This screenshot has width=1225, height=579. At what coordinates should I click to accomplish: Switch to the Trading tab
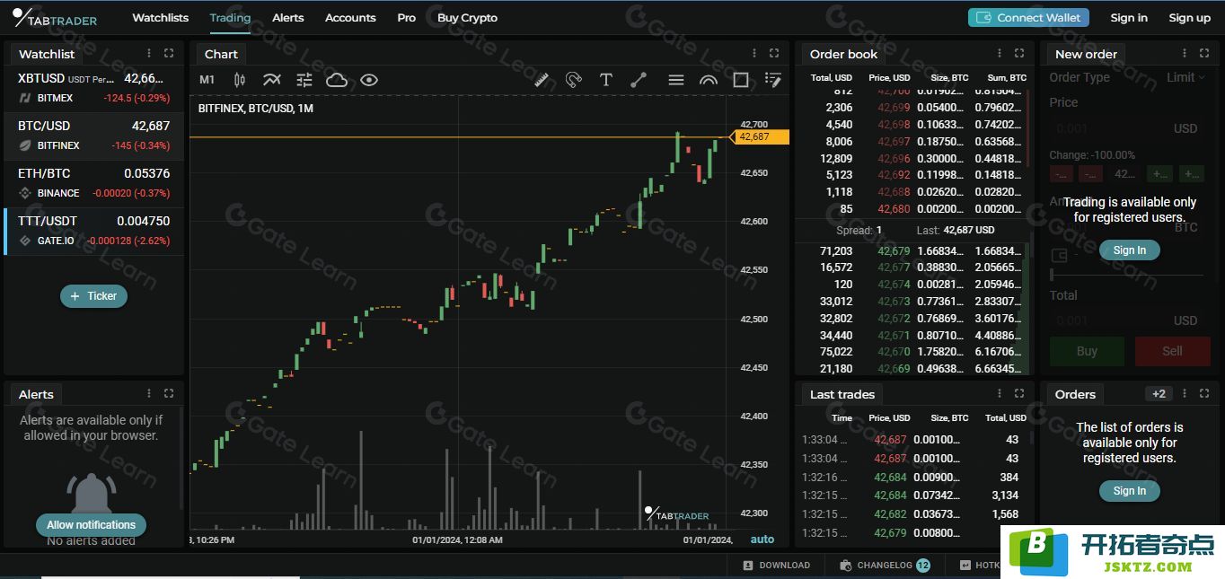tap(230, 18)
